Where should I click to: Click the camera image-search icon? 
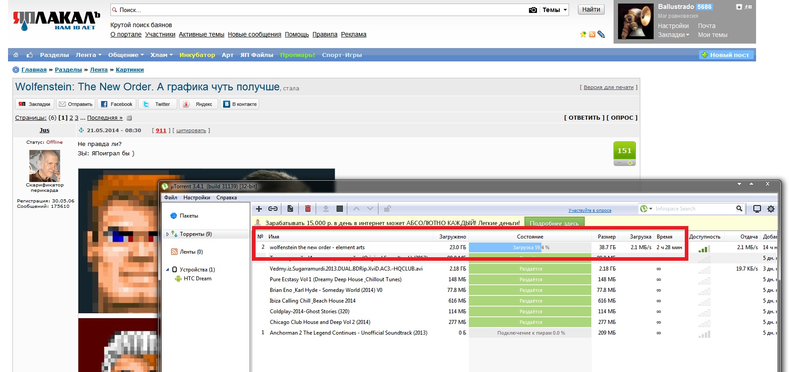[x=533, y=10]
